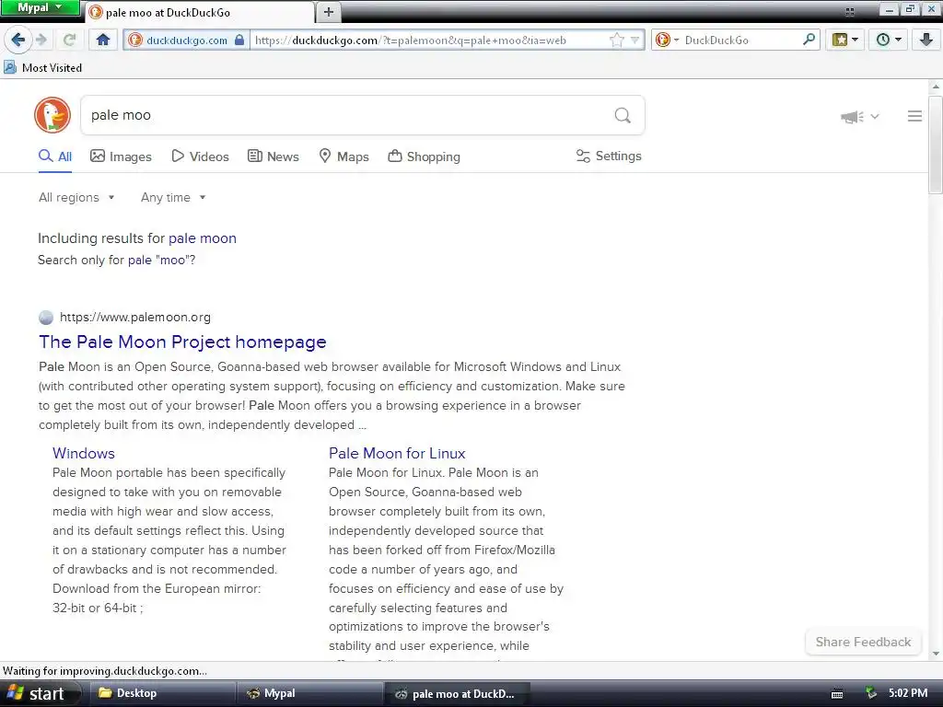Go back with the browser Back arrow

tap(18, 40)
